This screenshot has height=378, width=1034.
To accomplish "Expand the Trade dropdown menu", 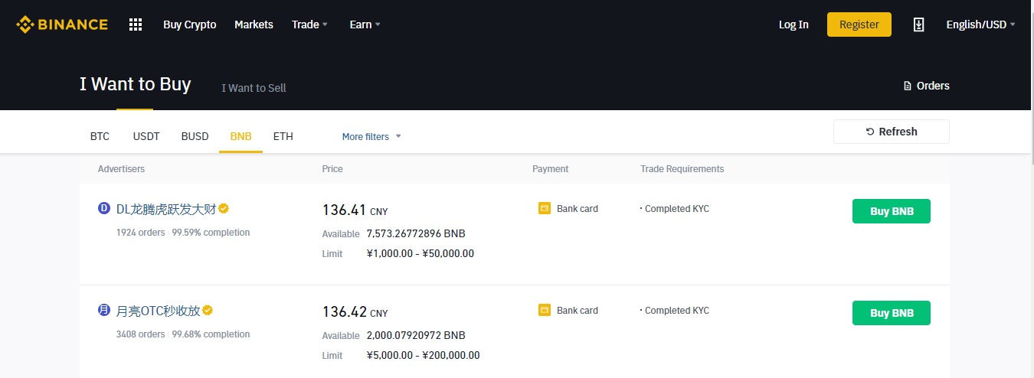I will pos(309,24).
